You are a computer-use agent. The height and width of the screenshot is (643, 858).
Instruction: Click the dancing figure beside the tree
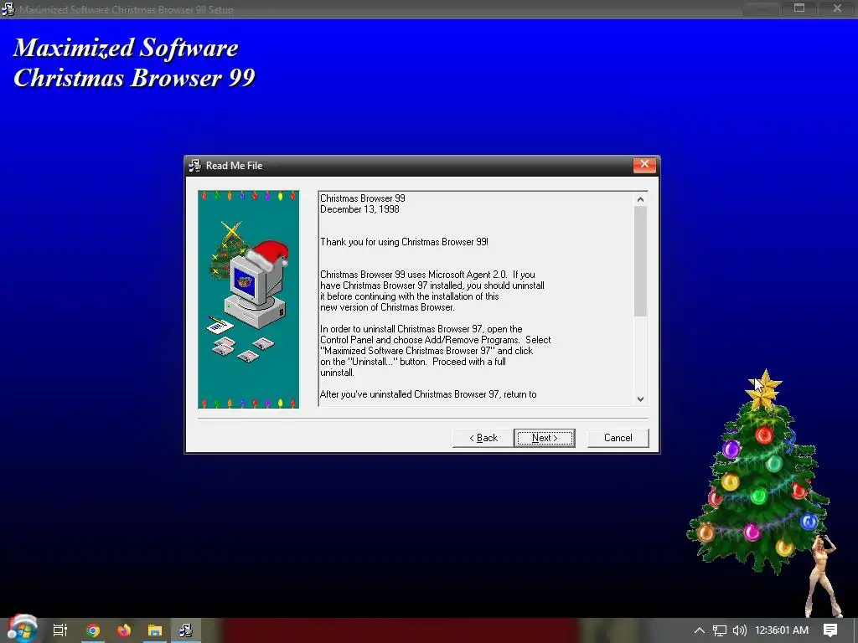(823, 576)
